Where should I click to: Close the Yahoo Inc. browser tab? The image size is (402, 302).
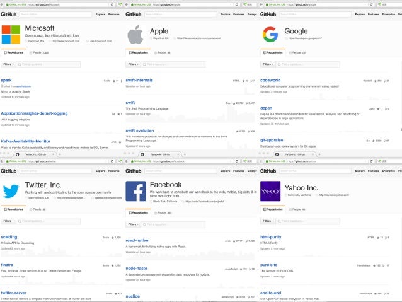tap(313, 154)
